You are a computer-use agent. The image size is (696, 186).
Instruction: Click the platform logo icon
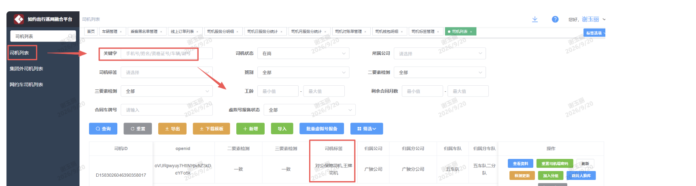19,19
